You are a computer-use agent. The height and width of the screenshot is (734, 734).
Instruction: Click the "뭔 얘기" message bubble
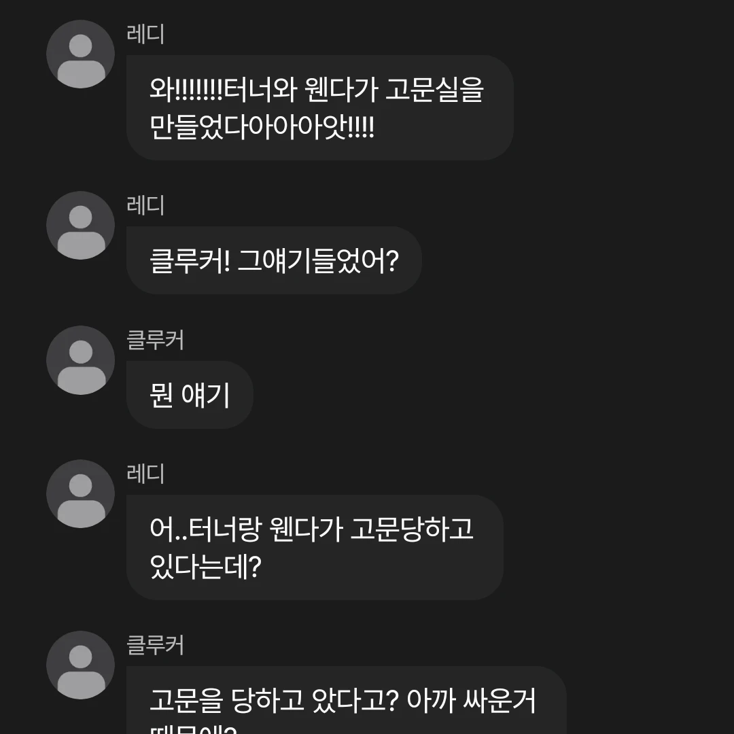coord(190,395)
